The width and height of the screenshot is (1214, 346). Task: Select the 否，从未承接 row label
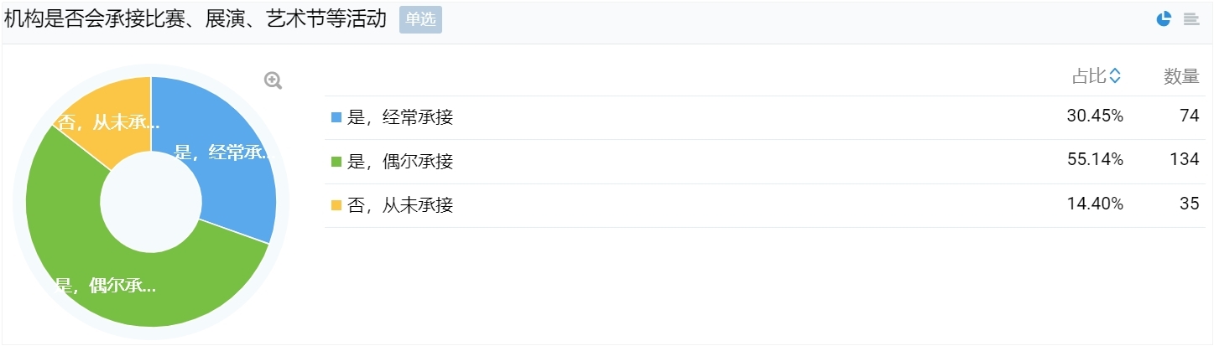[400, 205]
